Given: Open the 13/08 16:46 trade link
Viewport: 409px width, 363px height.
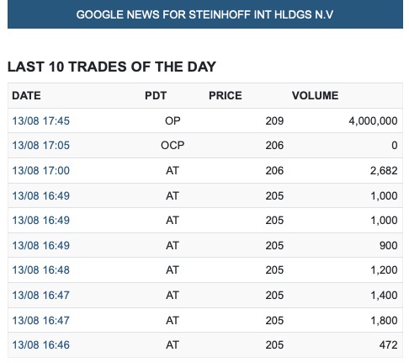Looking at the screenshot, I should (x=40, y=345).
